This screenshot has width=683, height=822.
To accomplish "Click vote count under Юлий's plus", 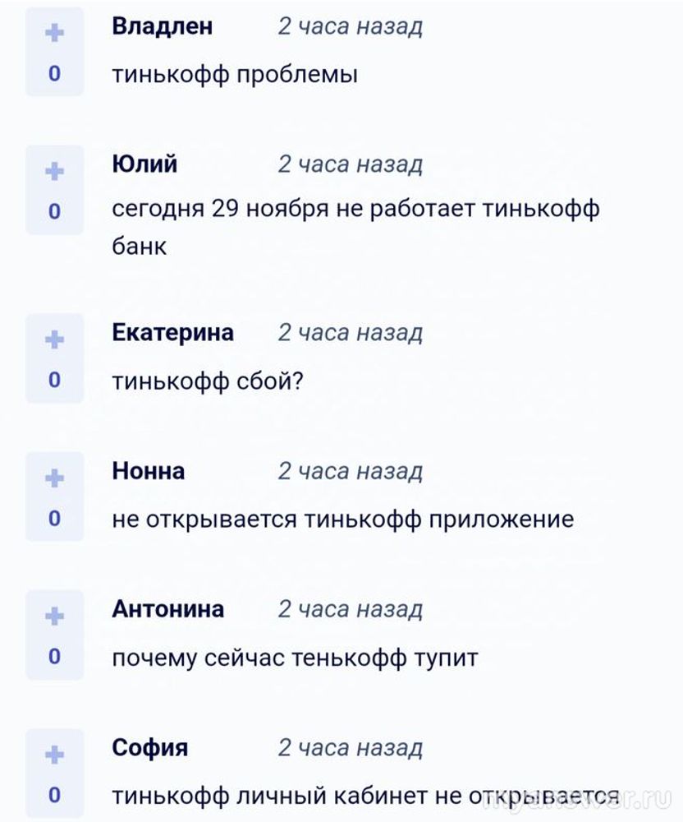I will tap(54, 212).
